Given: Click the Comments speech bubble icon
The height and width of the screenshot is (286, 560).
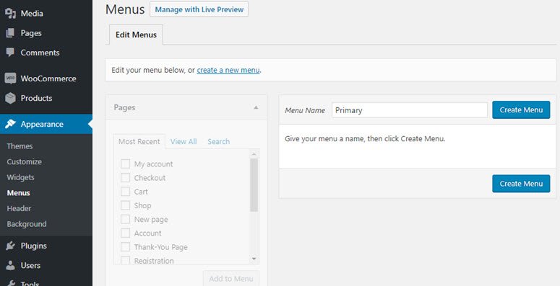Looking at the screenshot, I should point(10,53).
